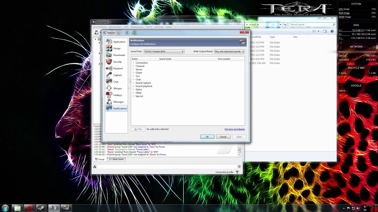
Task: Open the Bookmarks menu in TeamSpeak
Action: pos(115,27)
